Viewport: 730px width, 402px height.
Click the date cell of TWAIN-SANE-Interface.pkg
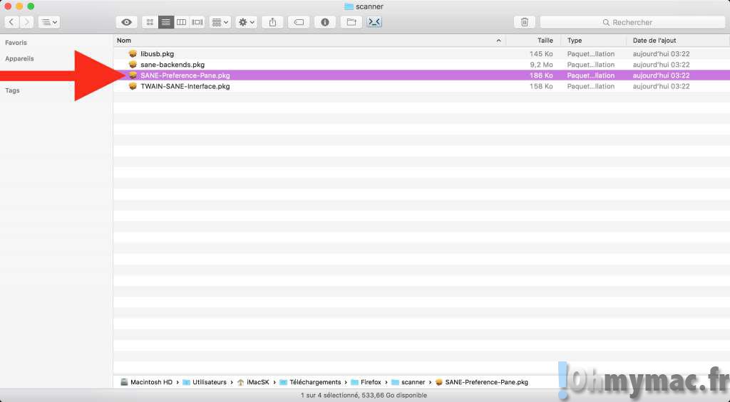[661, 86]
